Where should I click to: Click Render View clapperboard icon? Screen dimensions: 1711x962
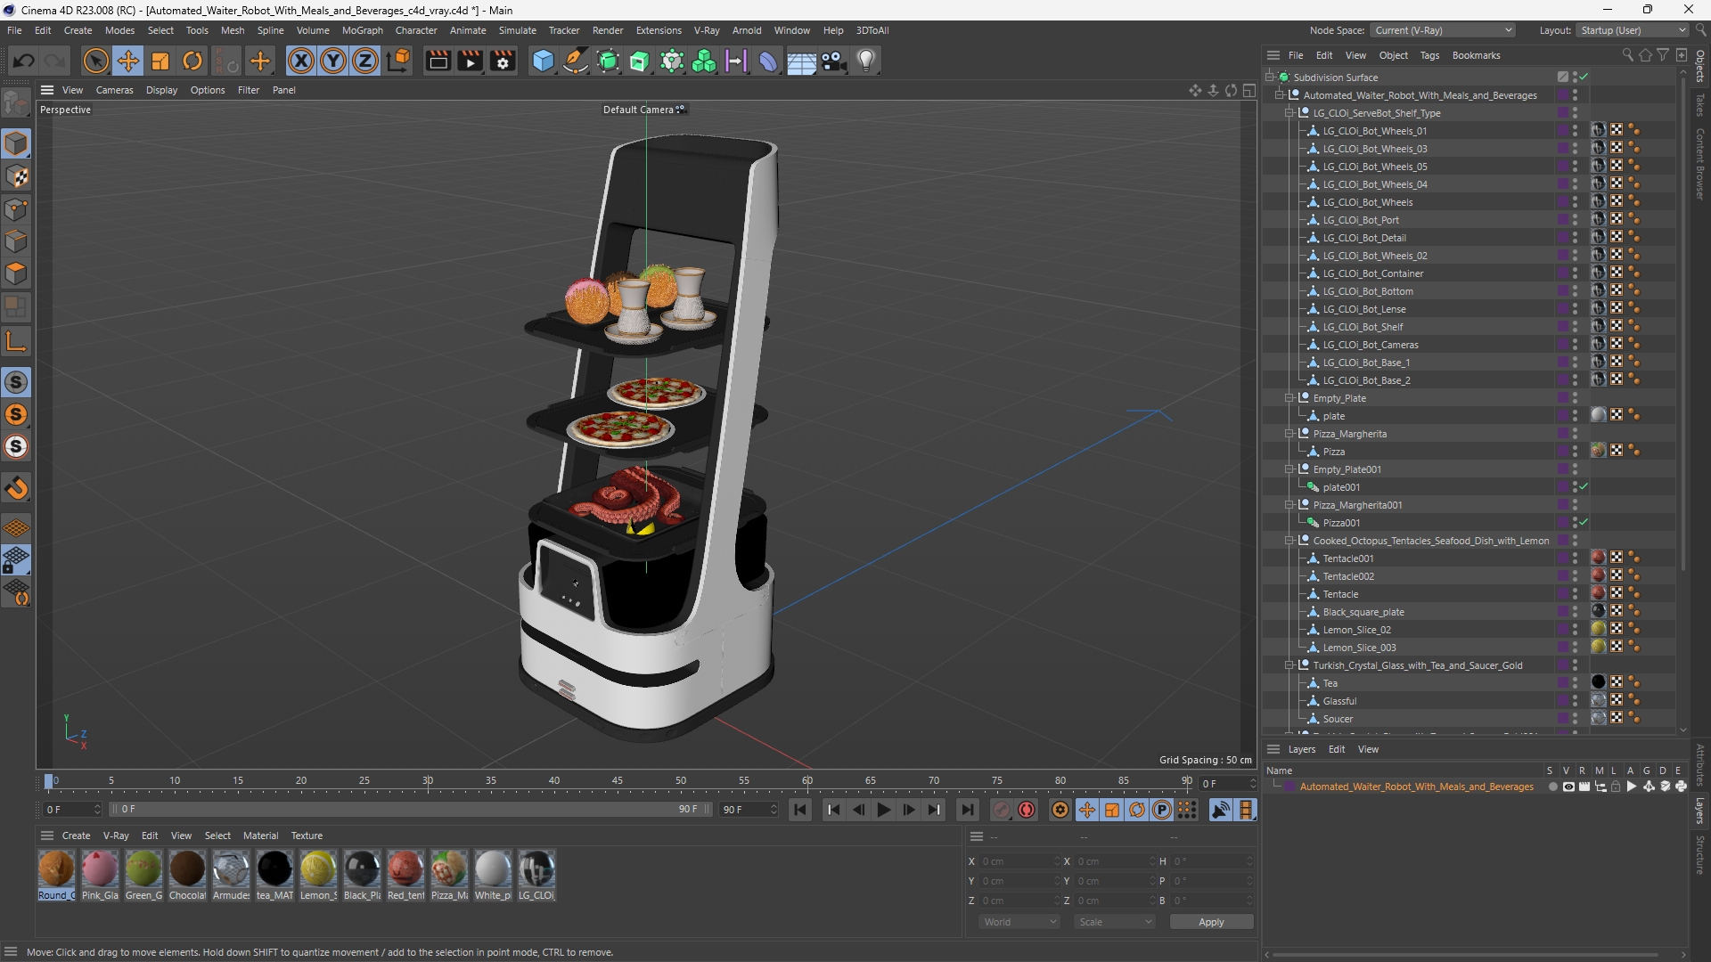point(438,61)
